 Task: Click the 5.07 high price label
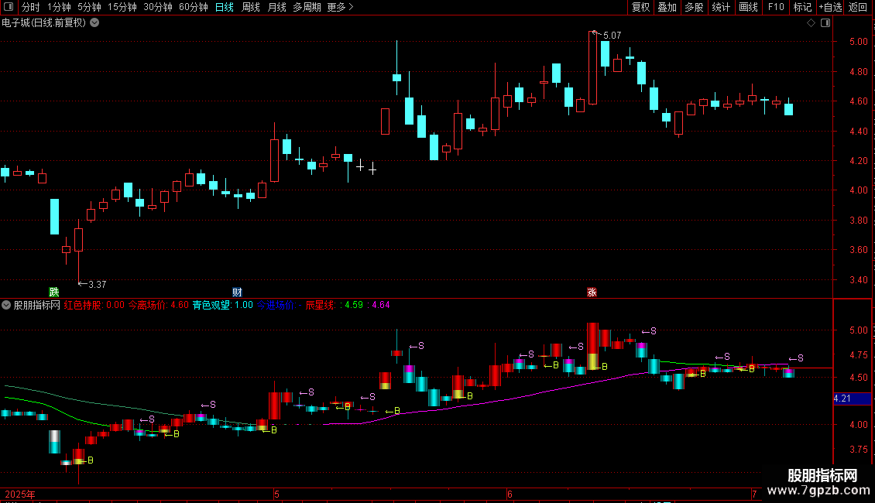tap(612, 36)
